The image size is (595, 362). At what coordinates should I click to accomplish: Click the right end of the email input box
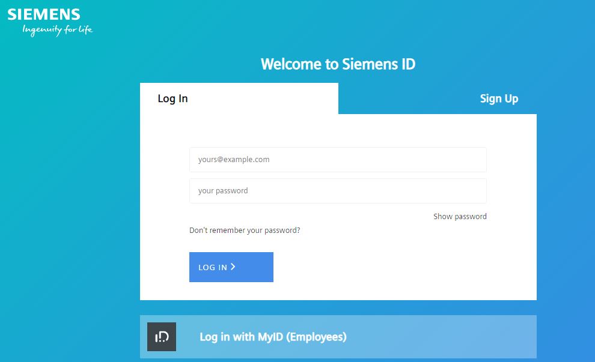(474, 160)
